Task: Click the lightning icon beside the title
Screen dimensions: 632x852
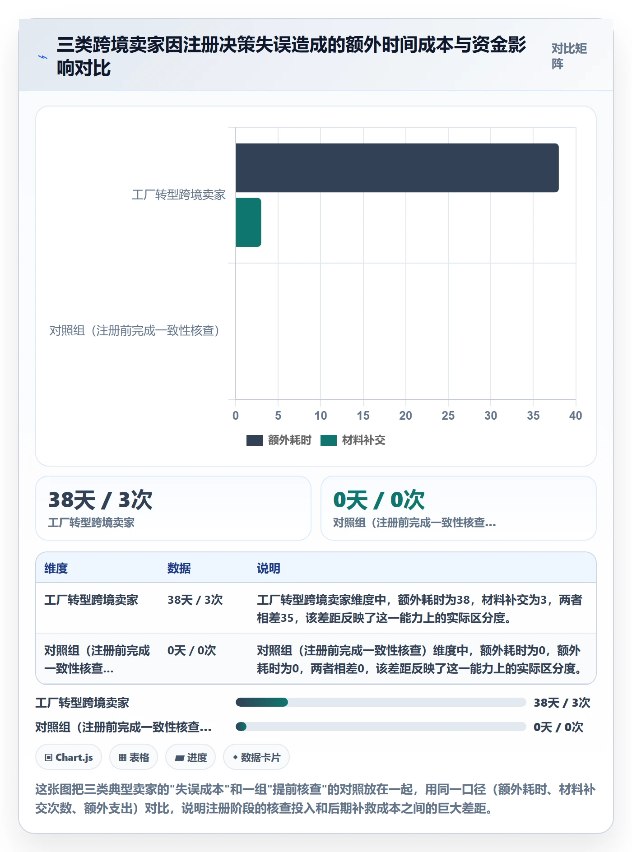Action: [43, 57]
